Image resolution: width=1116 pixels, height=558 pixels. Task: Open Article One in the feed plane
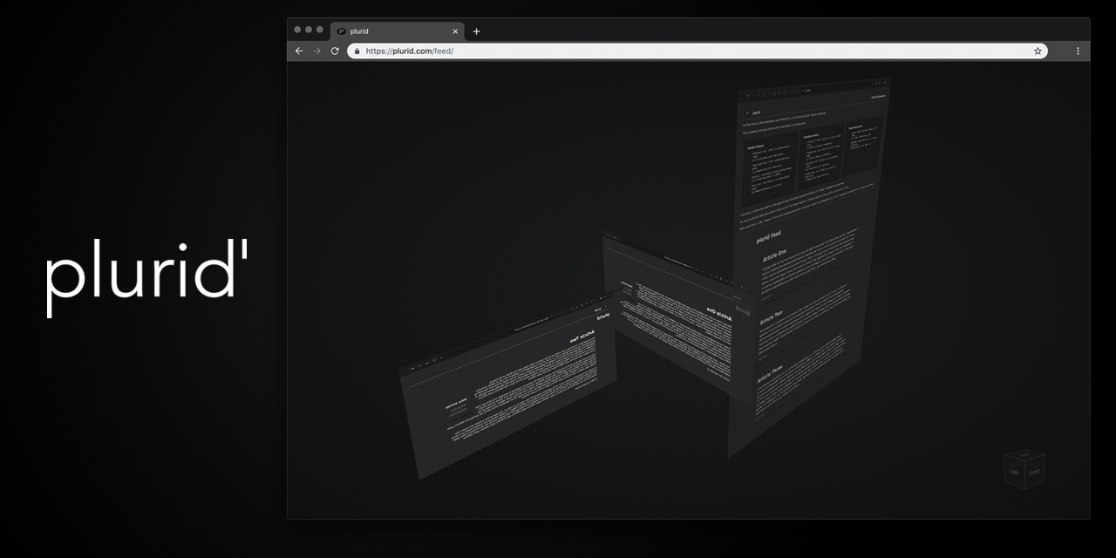[776, 255]
